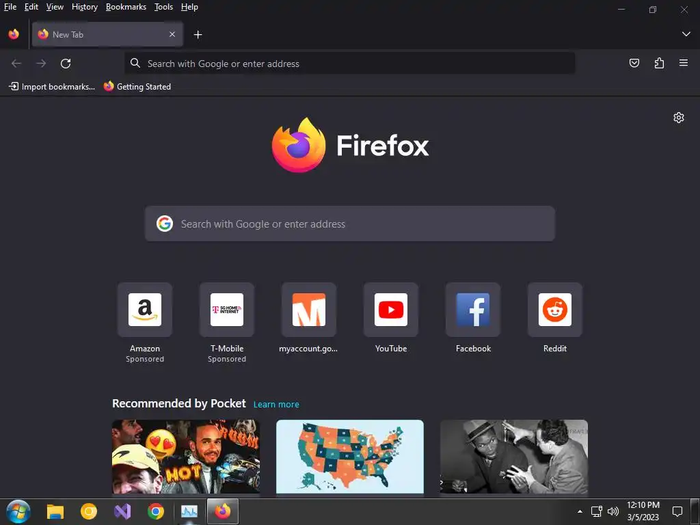Image resolution: width=700 pixels, height=525 pixels.
Task: Open the History menu
Action: click(84, 7)
